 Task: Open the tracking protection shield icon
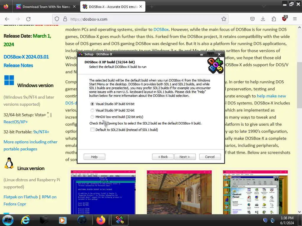click(57, 19)
